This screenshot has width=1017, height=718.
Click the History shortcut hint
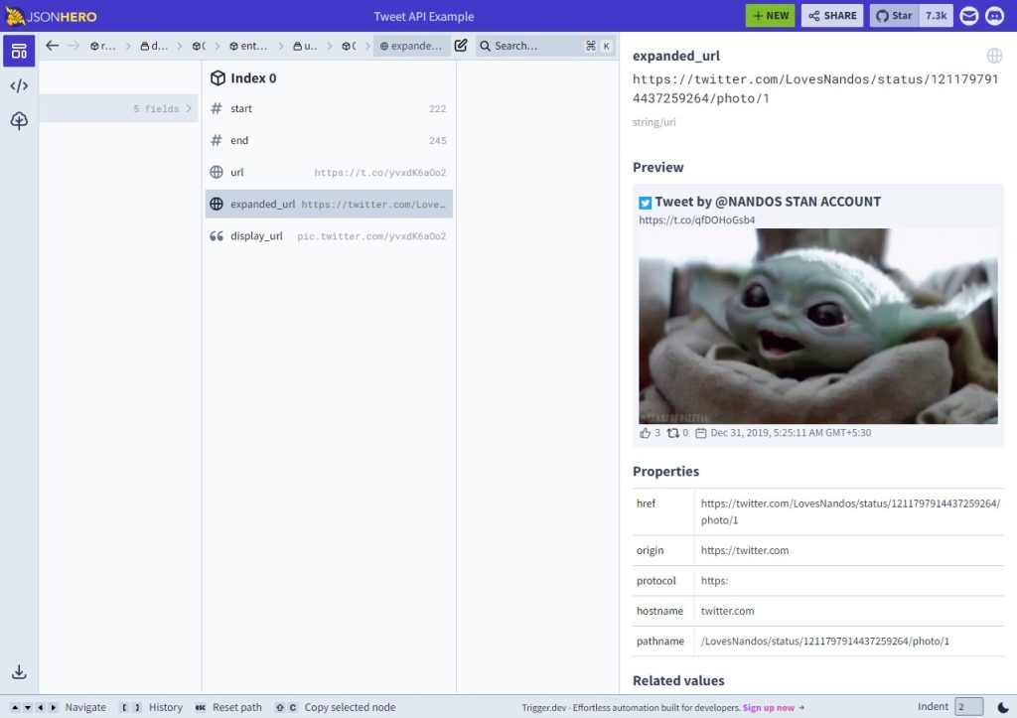click(x=151, y=707)
